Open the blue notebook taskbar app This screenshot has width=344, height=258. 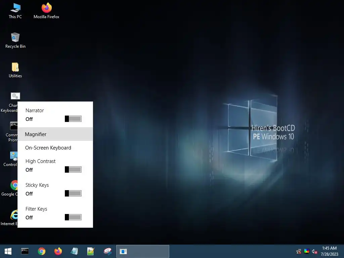coord(74,251)
